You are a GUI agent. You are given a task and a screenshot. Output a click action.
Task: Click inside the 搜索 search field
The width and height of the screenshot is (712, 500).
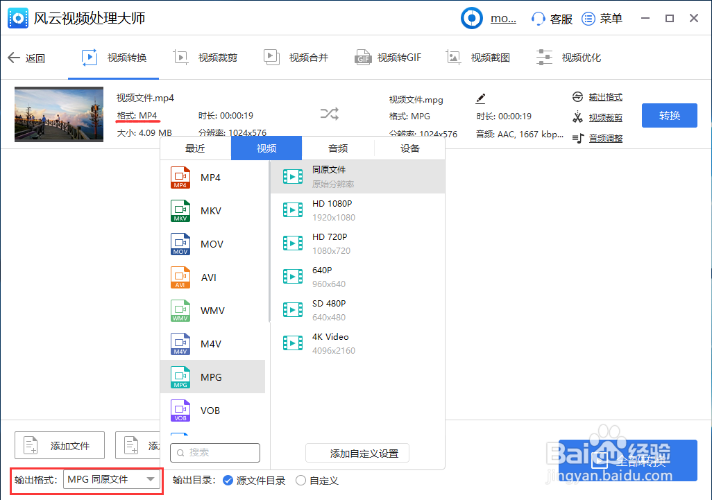[x=215, y=452]
